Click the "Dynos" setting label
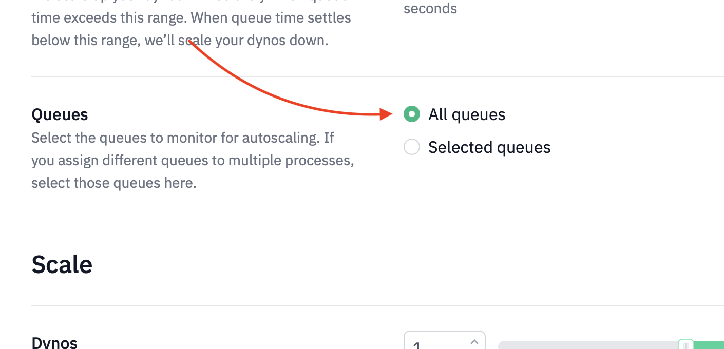Screen dimensions: 724x349 (x=54, y=343)
